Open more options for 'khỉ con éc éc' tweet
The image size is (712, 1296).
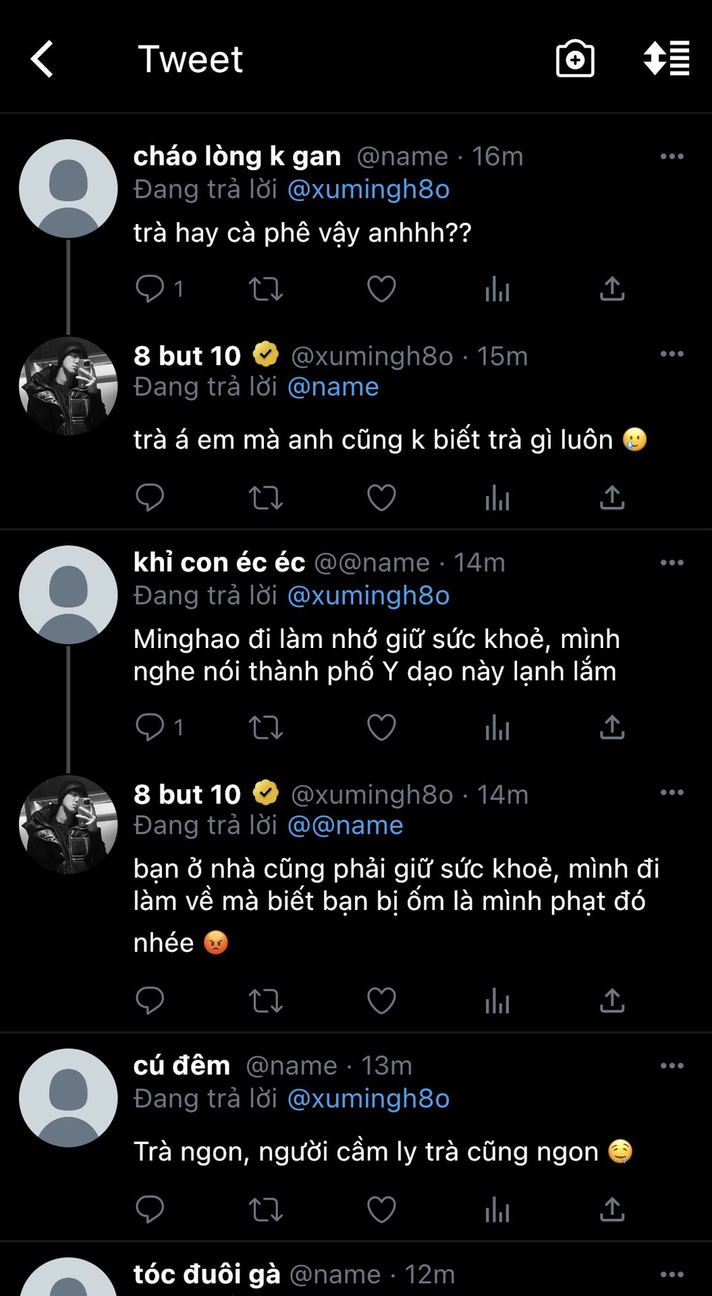672,563
